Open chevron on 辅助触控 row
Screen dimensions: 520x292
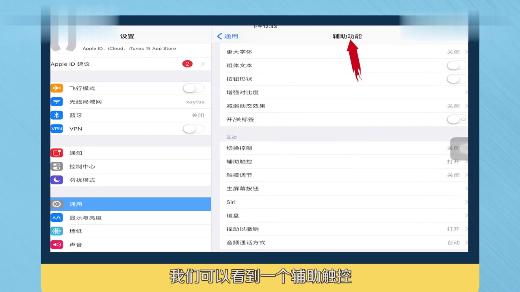click(x=466, y=161)
